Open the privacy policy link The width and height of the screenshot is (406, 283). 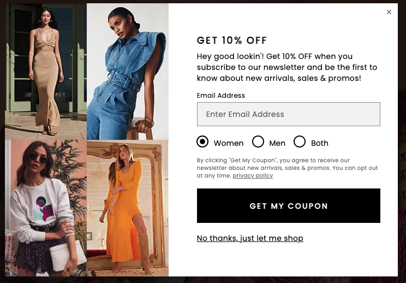click(253, 176)
